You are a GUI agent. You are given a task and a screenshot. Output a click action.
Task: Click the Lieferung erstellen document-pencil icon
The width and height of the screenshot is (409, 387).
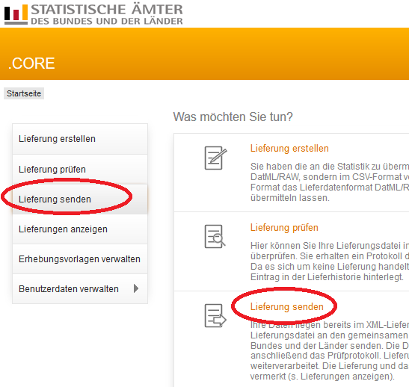215,158
